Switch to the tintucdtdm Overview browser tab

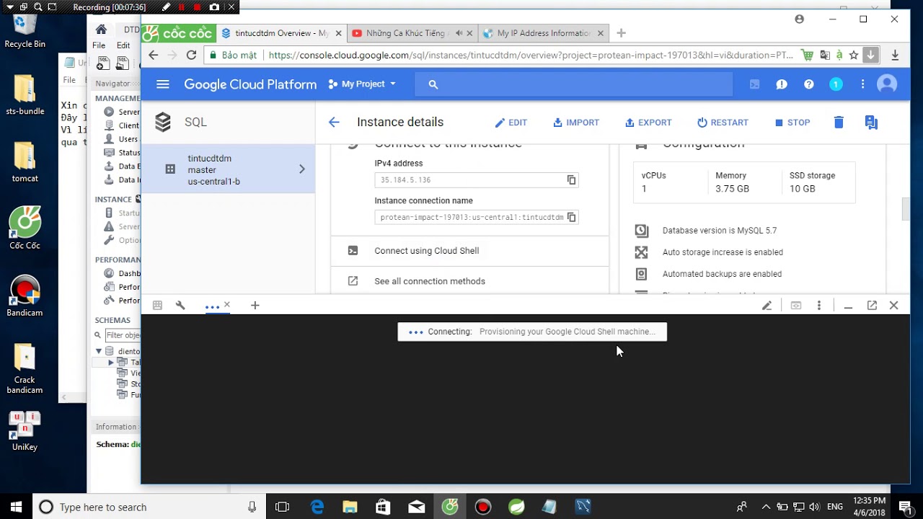[283, 33]
